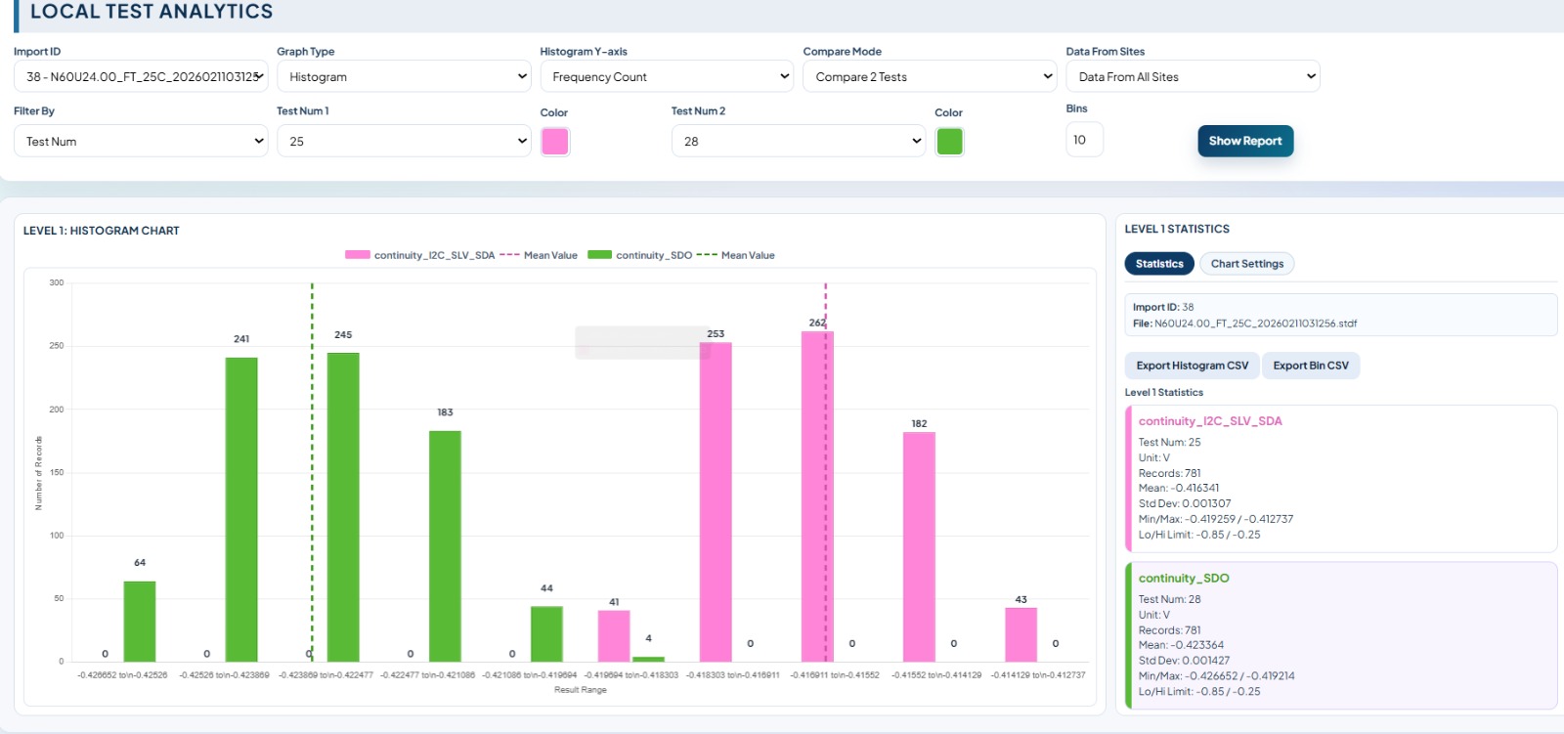The width and height of the screenshot is (1564, 734).
Task: Open the Compare Mode dropdown
Action: [x=930, y=76]
